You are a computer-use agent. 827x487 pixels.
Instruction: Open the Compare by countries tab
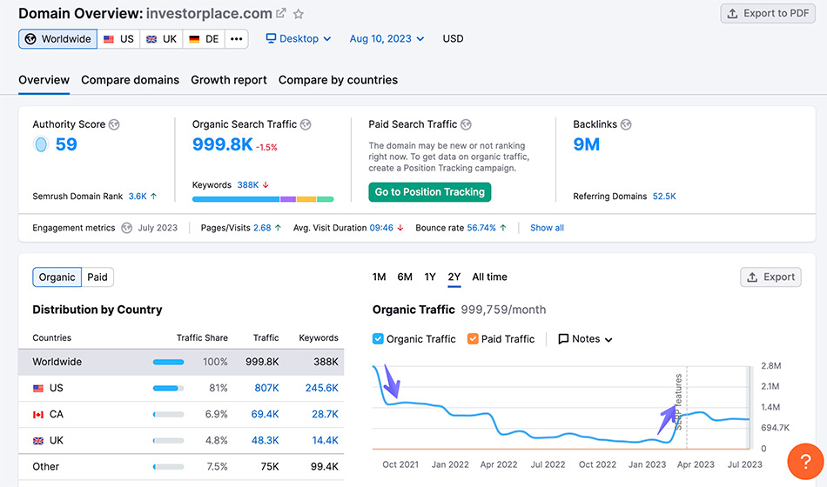click(x=338, y=80)
